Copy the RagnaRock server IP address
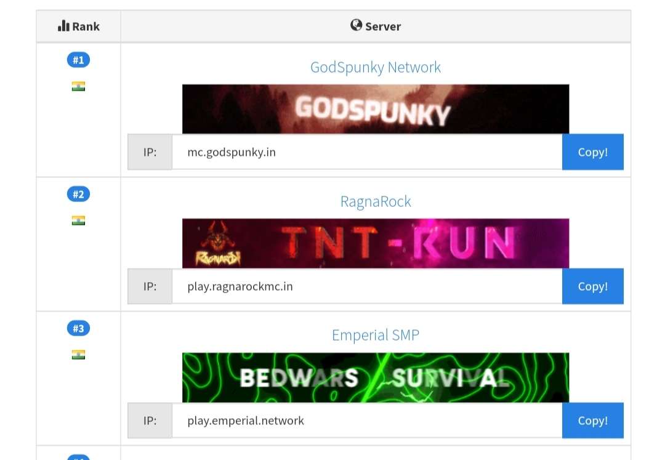Viewport: 665px width, 460px height. point(592,286)
